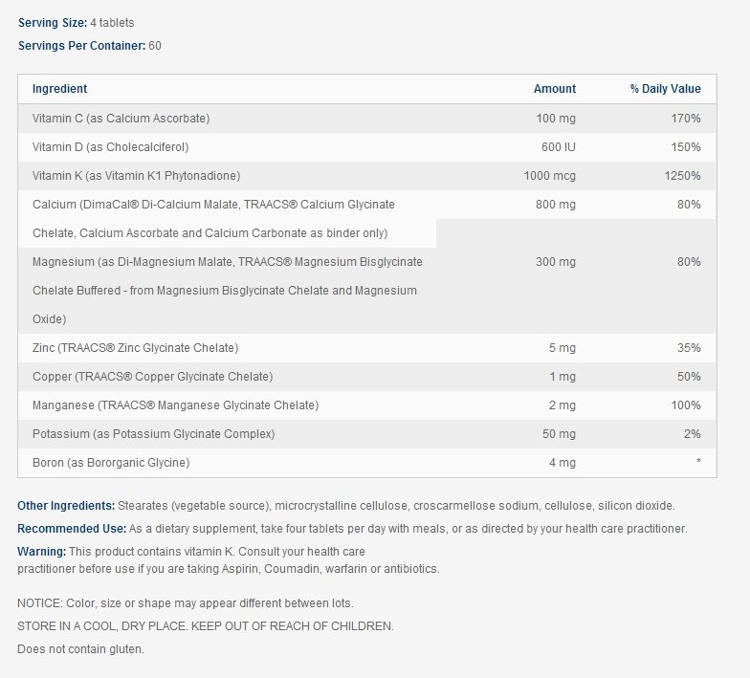Click the 1250% daily value cell
This screenshot has height=678, width=750.
tap(685, 176)
